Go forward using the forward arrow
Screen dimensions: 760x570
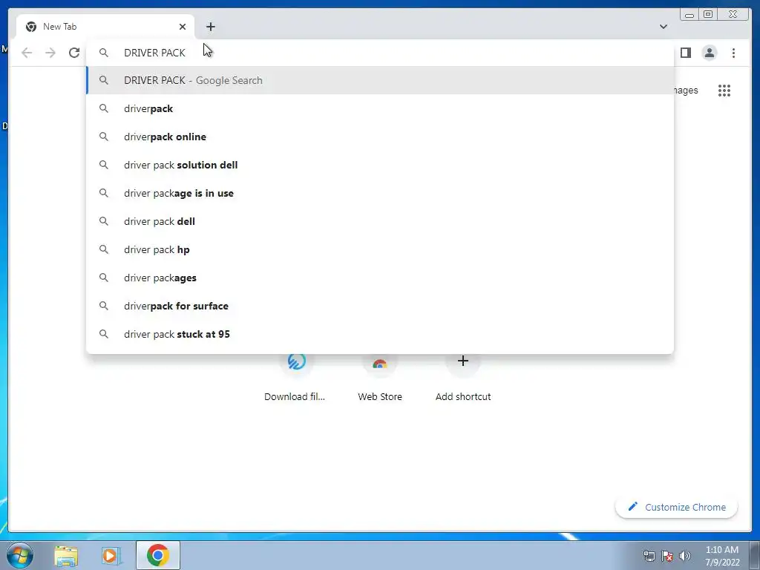coord(50,53)
